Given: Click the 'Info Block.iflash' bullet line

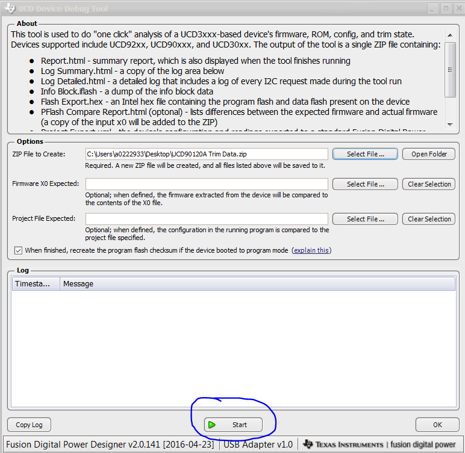Looking at the screenshot, I should 127,91.
